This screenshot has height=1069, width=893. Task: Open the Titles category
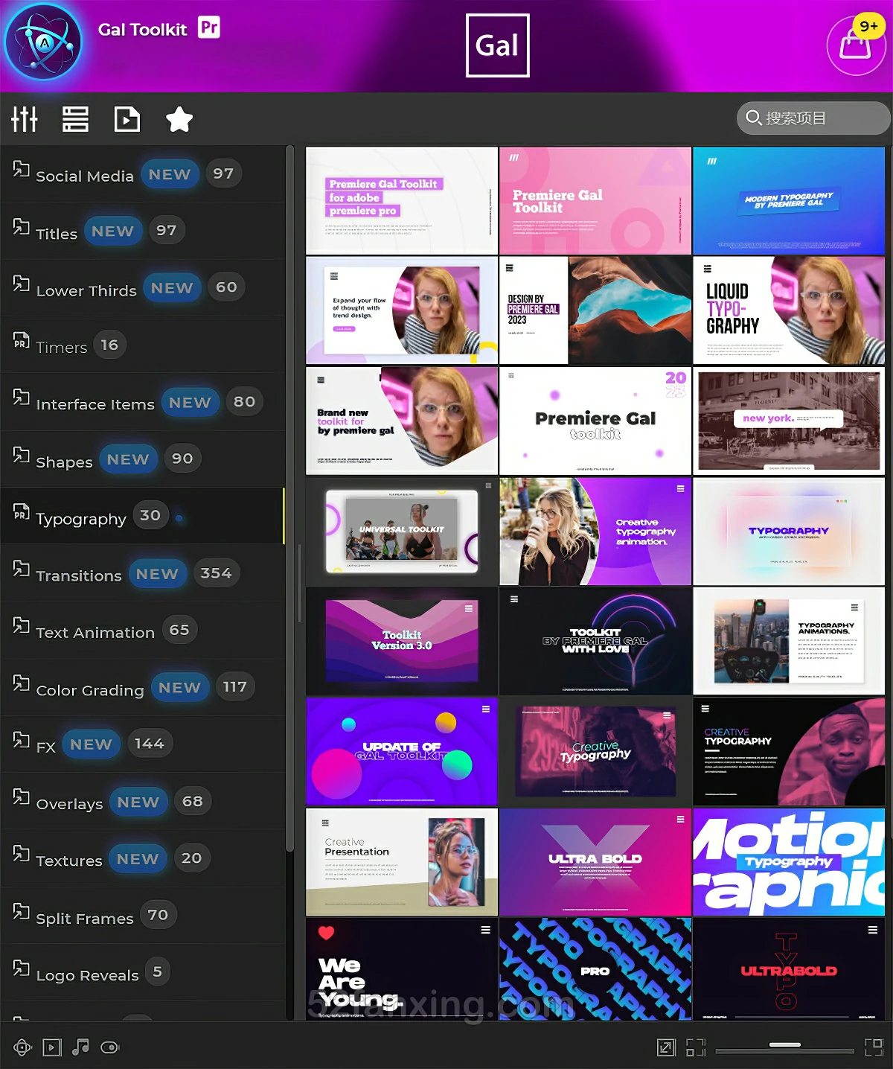(142, 232)
